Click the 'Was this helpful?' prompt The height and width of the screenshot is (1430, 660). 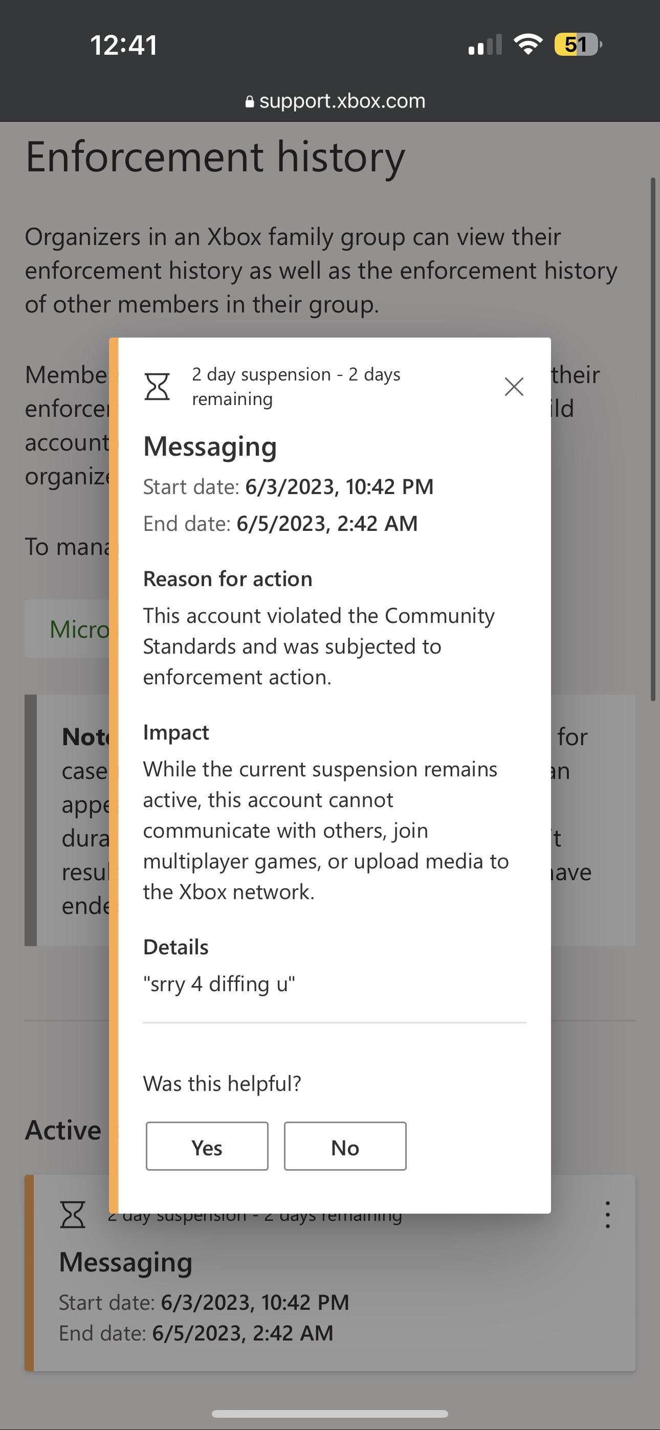222,1083
